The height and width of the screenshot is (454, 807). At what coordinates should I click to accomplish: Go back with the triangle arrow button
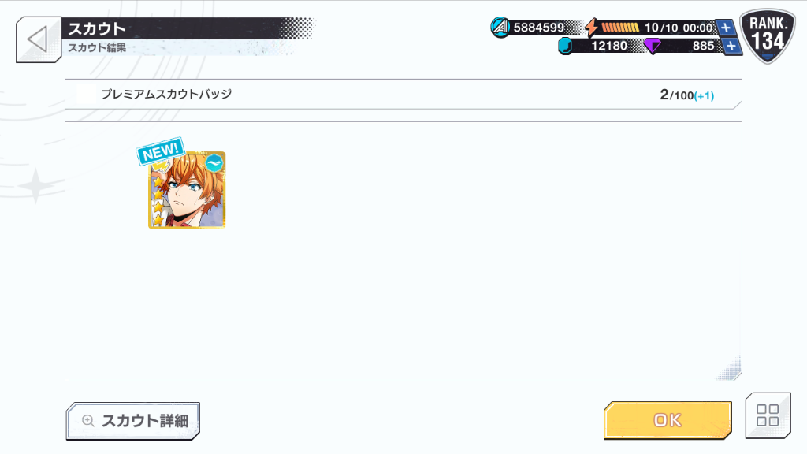(39, 39)
